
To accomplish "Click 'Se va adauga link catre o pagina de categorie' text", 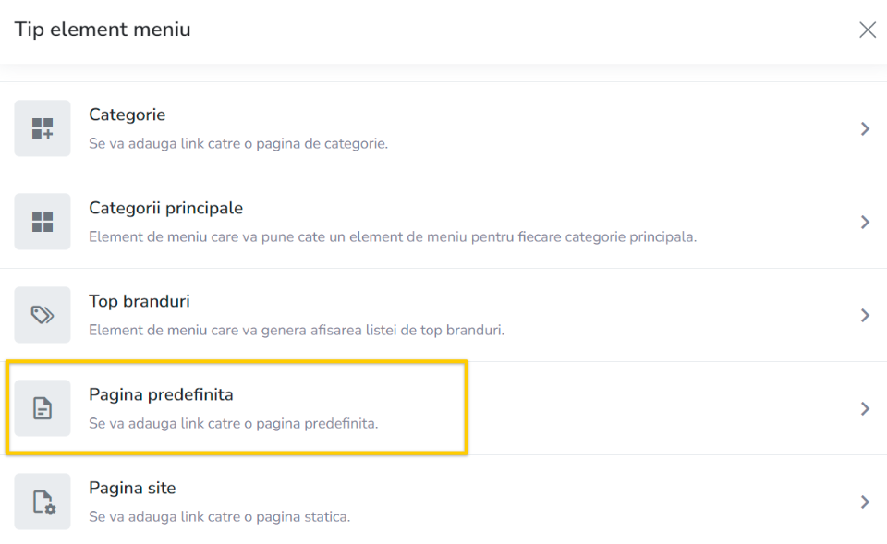I will [238, 144].
